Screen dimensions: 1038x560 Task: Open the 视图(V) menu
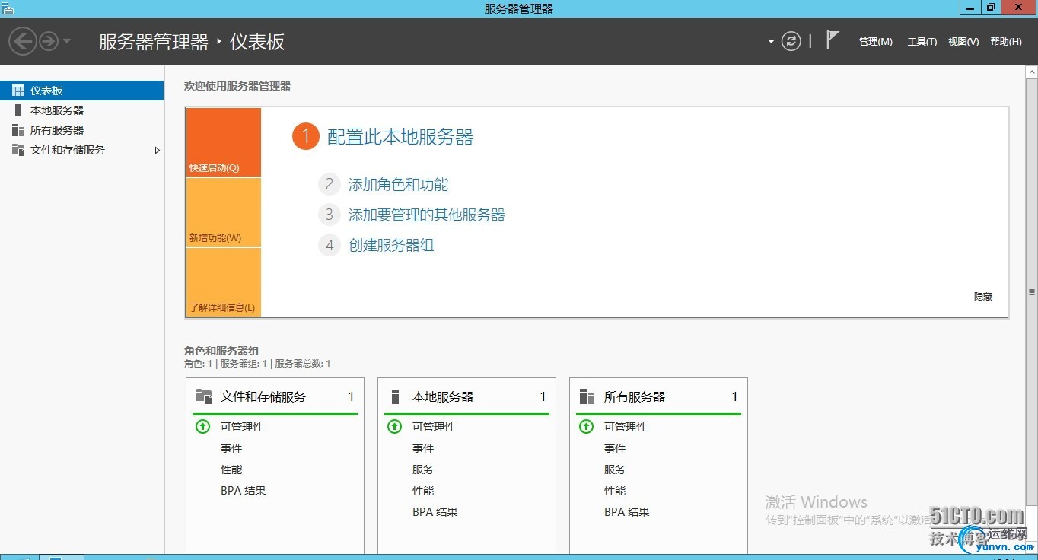[963, 42]
